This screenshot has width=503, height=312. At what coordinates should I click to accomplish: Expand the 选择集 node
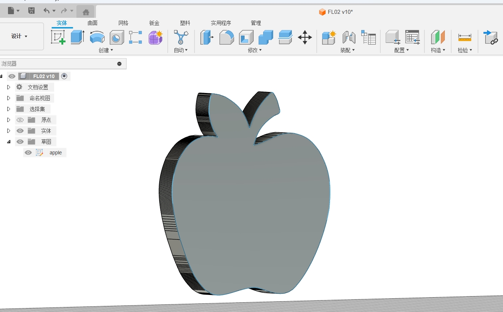click(x=9, y=109)
